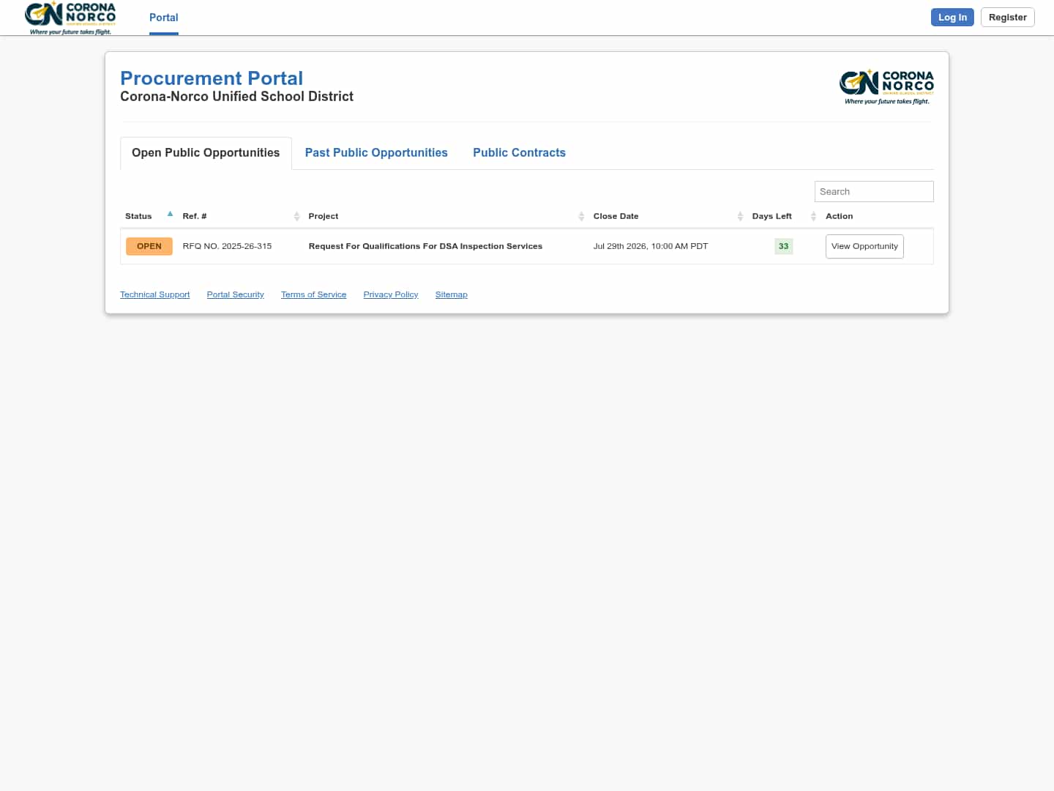The height and width of the screenshot is (791, 1054).
Task: Focus the Search input field
Action: pyautogui.click(x=874, y=192)
